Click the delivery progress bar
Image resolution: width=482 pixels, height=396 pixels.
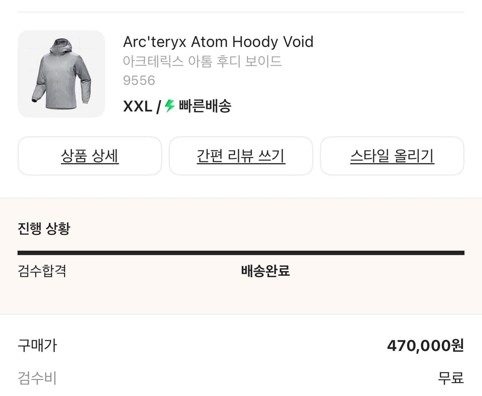pyautogui.click(x=240, y=252)
